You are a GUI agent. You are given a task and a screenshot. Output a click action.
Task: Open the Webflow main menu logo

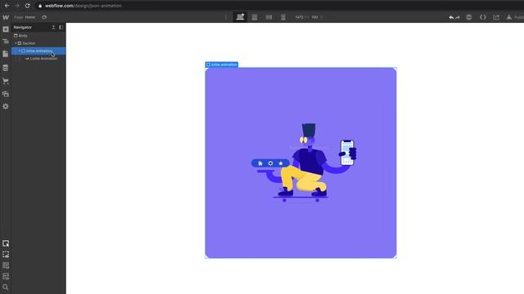[x=6, y=17]
